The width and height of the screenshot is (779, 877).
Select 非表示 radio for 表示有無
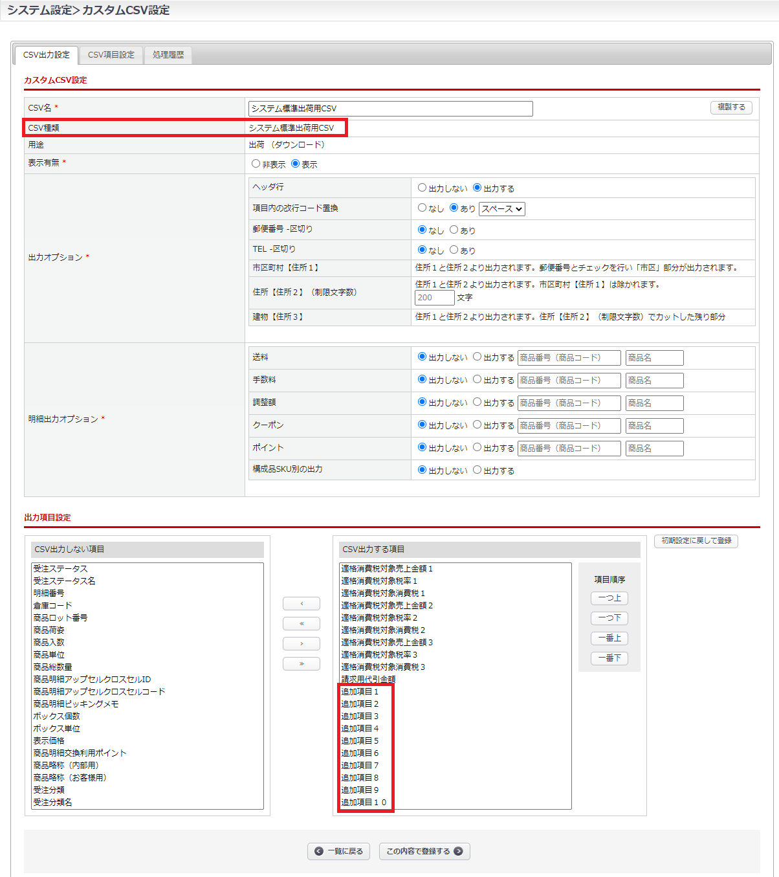click(x=256, y=164)
